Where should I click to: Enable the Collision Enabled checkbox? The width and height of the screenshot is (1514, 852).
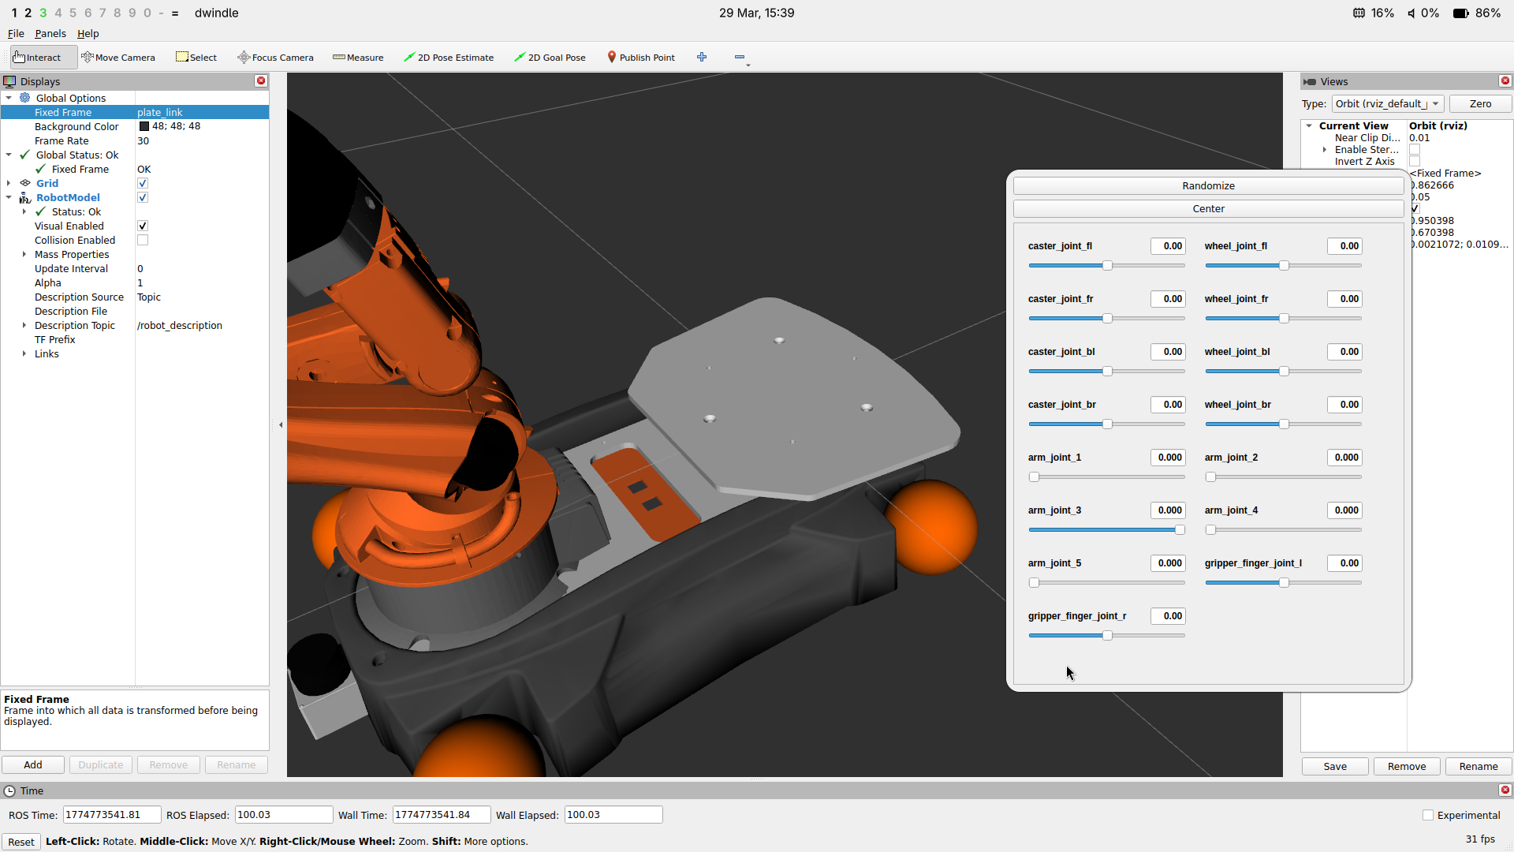pos(143,240)
